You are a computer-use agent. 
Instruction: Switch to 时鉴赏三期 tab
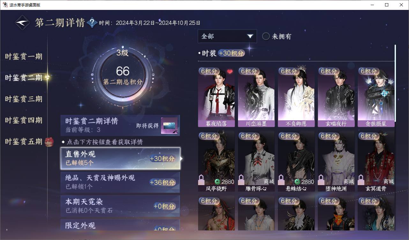24,99
